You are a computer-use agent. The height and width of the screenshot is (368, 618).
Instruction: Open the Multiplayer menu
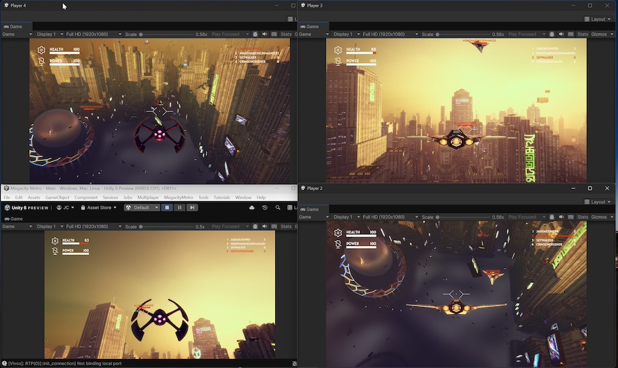point(148,197)
